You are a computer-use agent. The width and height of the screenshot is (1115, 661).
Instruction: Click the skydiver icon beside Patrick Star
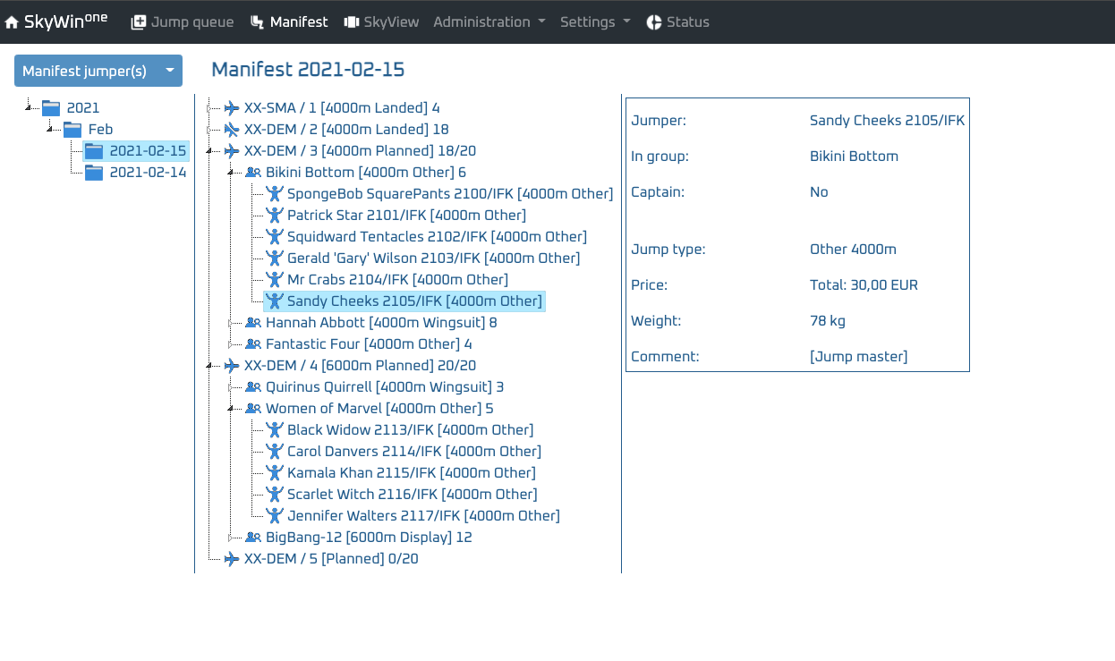click(x=275, y=216)
